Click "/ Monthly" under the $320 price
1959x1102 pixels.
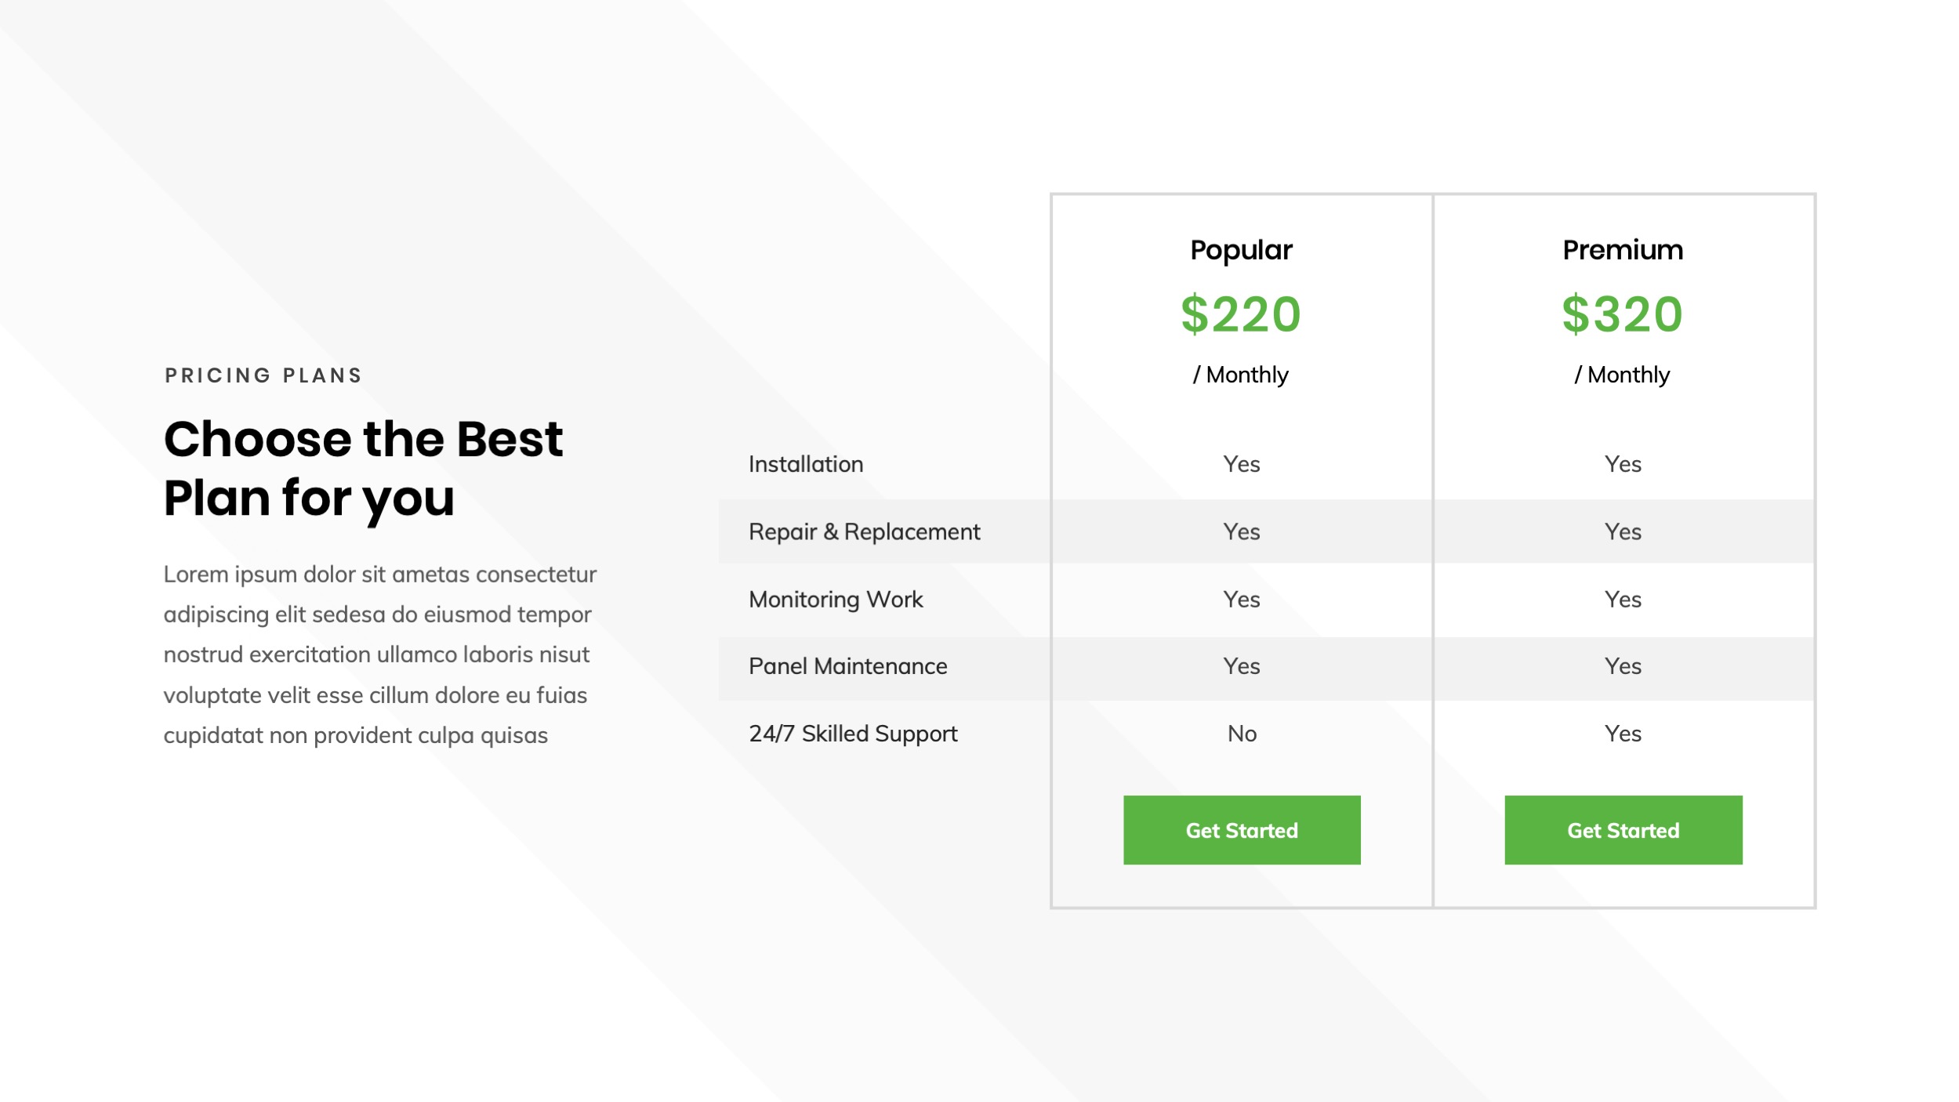pyautogui.click(x=1622, y=375)
